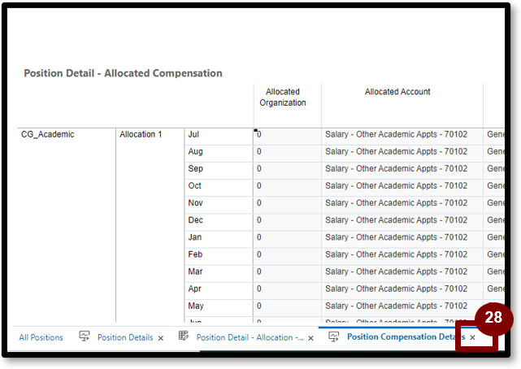Open the All Positions tab
Screen dimensions: 521x369
41,337
